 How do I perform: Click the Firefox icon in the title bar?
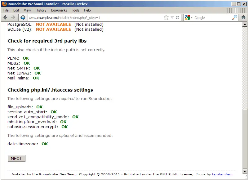(x=4, y=4)
